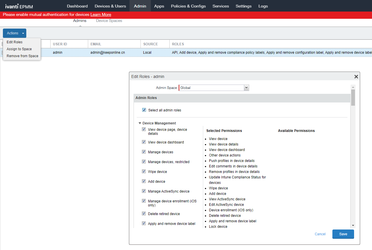Close the Edit Roles dialog
The image size is (372, 250).
point(356,77)
